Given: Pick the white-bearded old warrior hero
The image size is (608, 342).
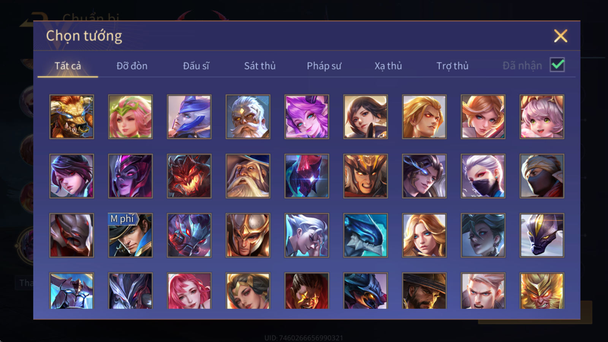Looking at the screenshot, I should (x=248, y=117).
